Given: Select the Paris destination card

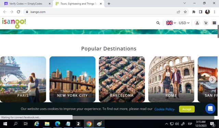Looking at the screenshot, I should 23,79.
